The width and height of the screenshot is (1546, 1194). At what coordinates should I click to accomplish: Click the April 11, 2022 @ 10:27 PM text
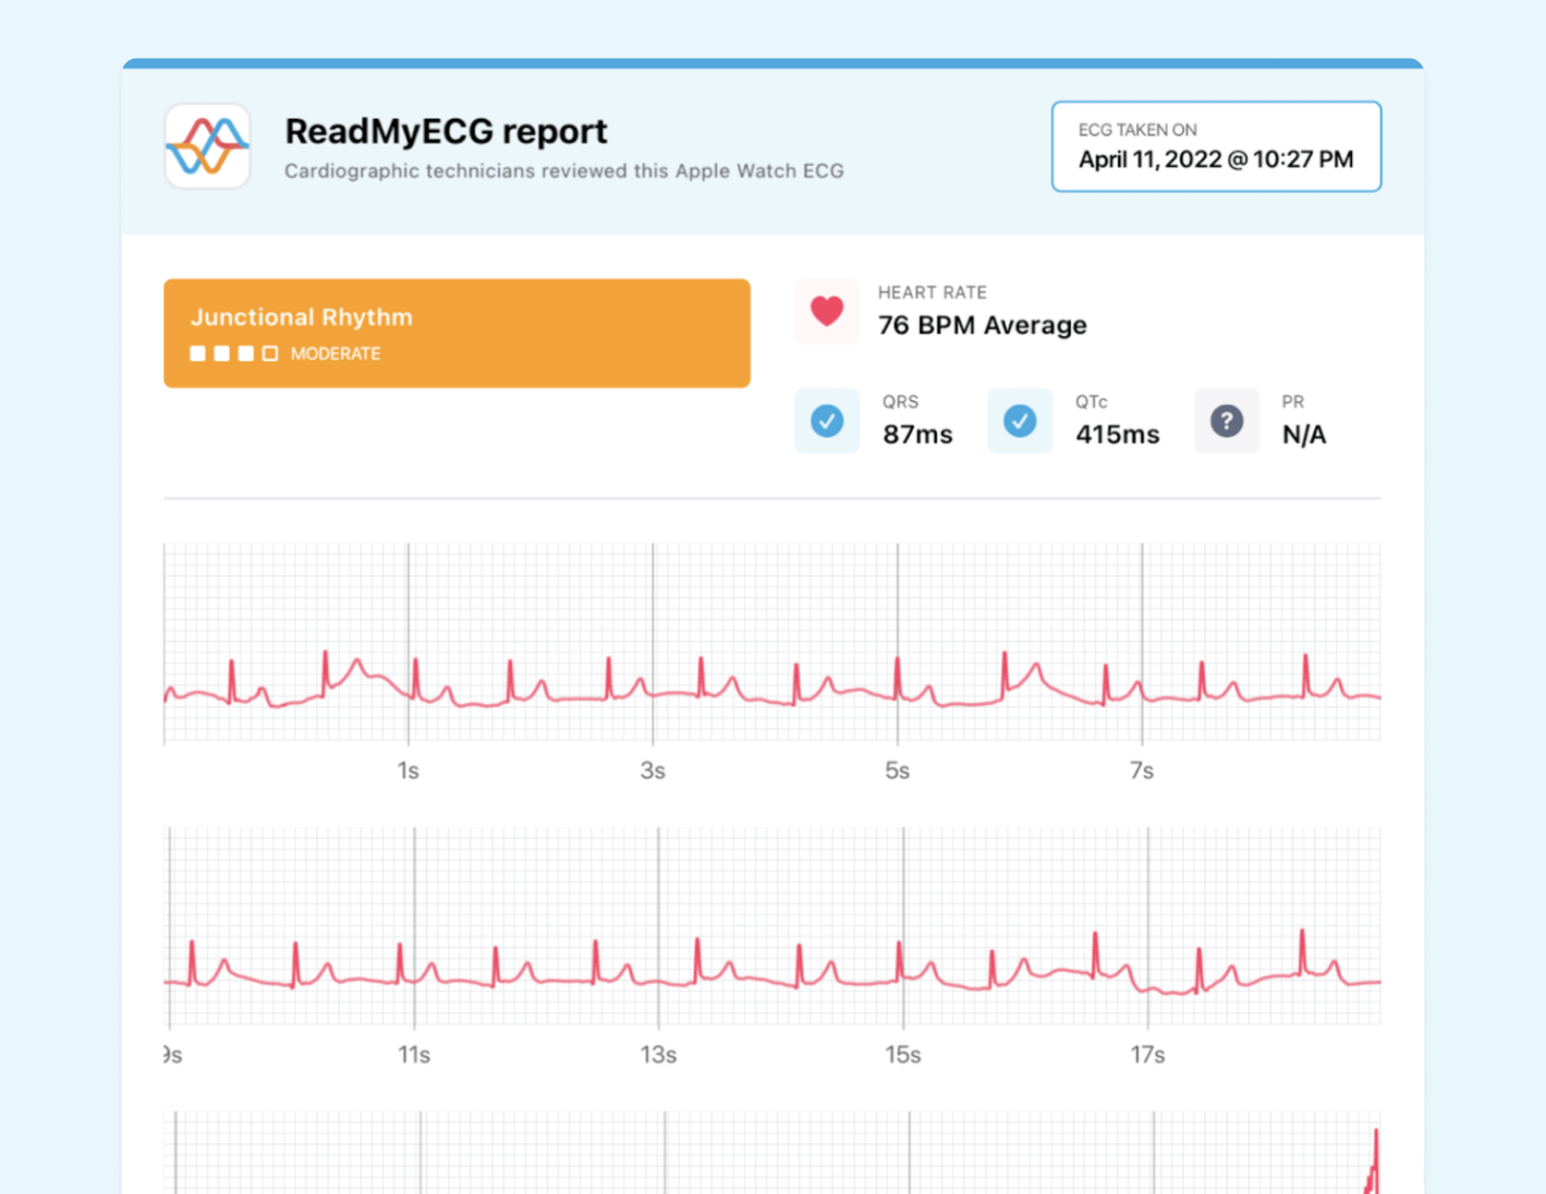tap(1216, 160)
